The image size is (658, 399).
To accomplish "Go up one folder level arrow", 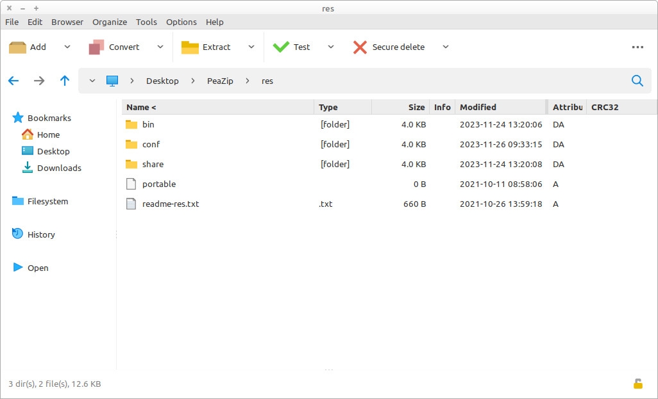I will [65, 81].
